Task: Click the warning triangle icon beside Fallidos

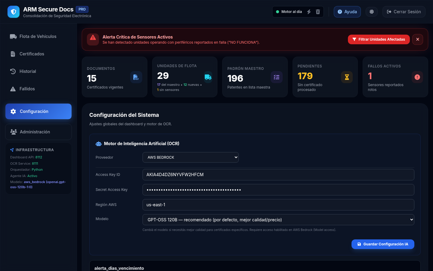Action: [13, 89]
